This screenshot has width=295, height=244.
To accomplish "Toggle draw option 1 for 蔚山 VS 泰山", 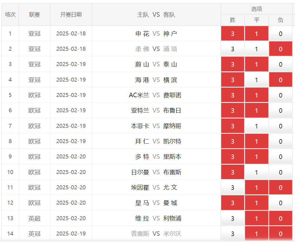I will (256, 64).
